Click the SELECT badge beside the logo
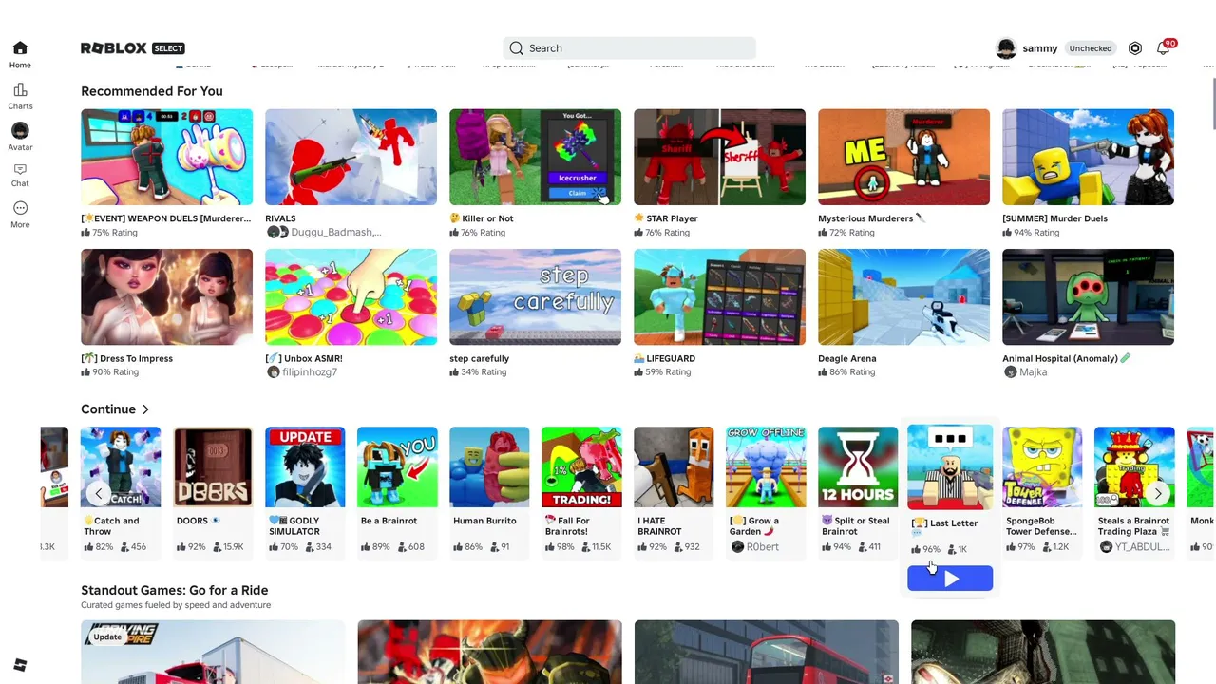 pos(168,48)
